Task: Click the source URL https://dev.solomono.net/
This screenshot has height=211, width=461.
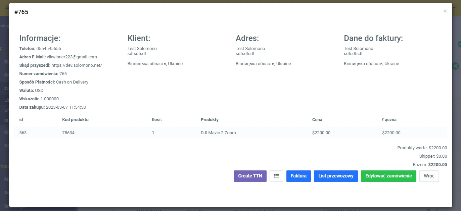Action: (x=77, y=65)
